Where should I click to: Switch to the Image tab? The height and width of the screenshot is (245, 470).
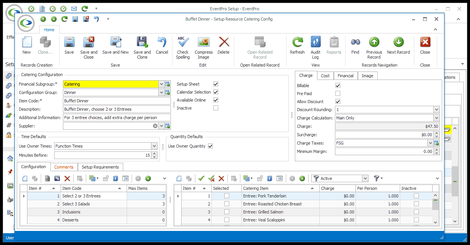coord(367,76)
